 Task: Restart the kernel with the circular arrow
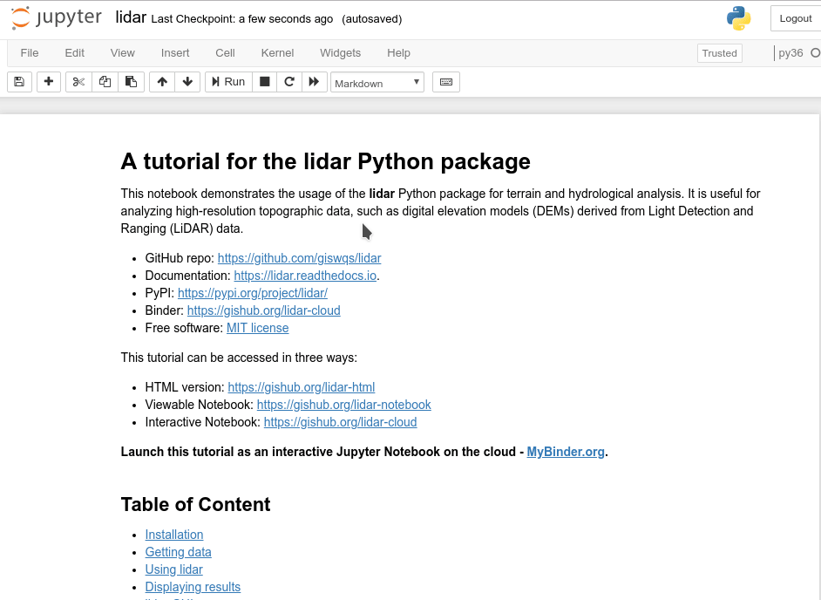tap(289, 82)
